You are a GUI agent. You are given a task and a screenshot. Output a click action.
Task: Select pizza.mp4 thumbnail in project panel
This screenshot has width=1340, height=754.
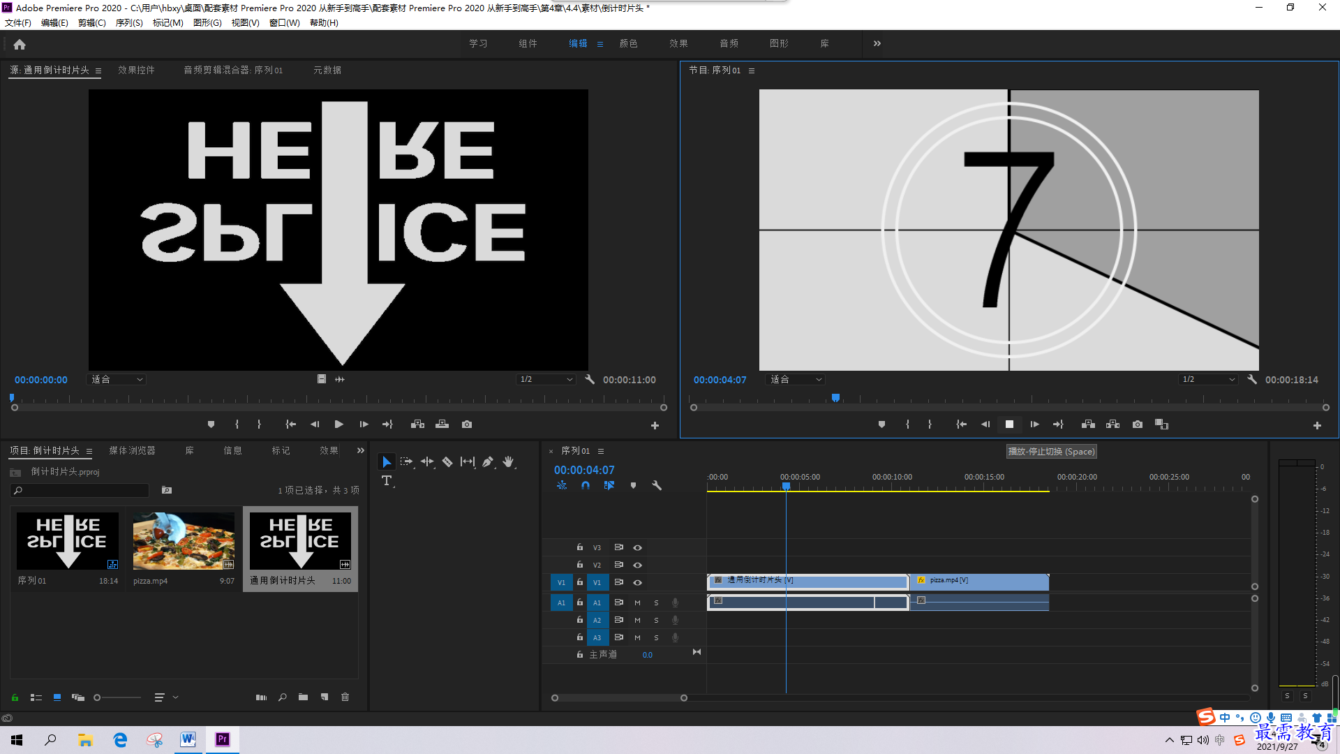pyautogui.click(x=184, y=541)
